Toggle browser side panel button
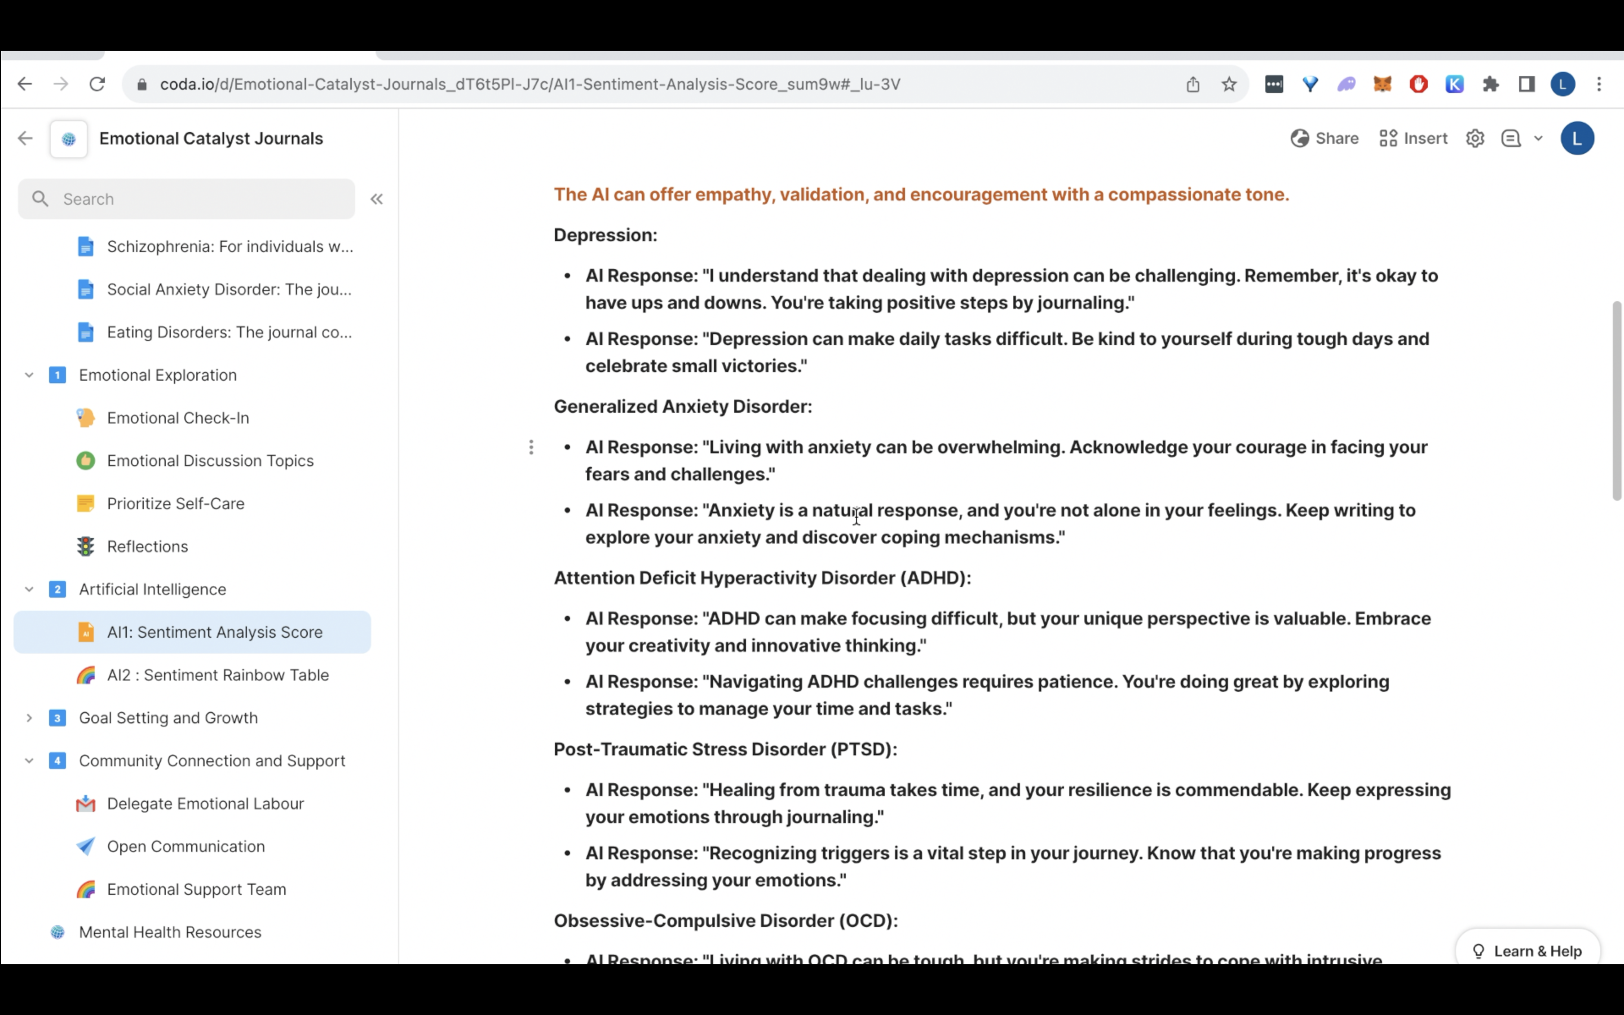The image size is (1624, 1015). pos(1526,85)
